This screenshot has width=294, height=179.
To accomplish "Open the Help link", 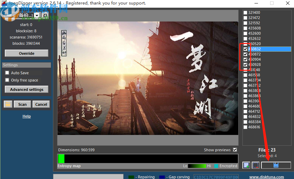I will (x=27, y=116).
